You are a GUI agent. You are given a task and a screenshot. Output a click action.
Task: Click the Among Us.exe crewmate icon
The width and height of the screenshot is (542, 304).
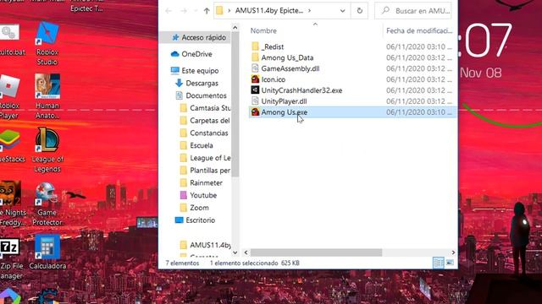[x=255, y=112]
